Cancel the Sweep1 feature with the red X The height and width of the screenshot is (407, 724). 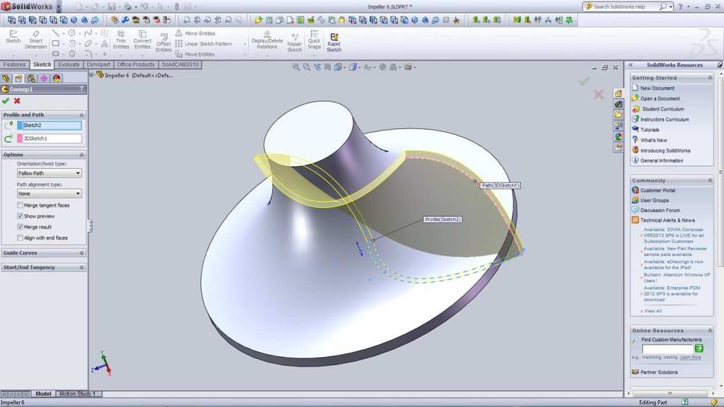[17, 100]
